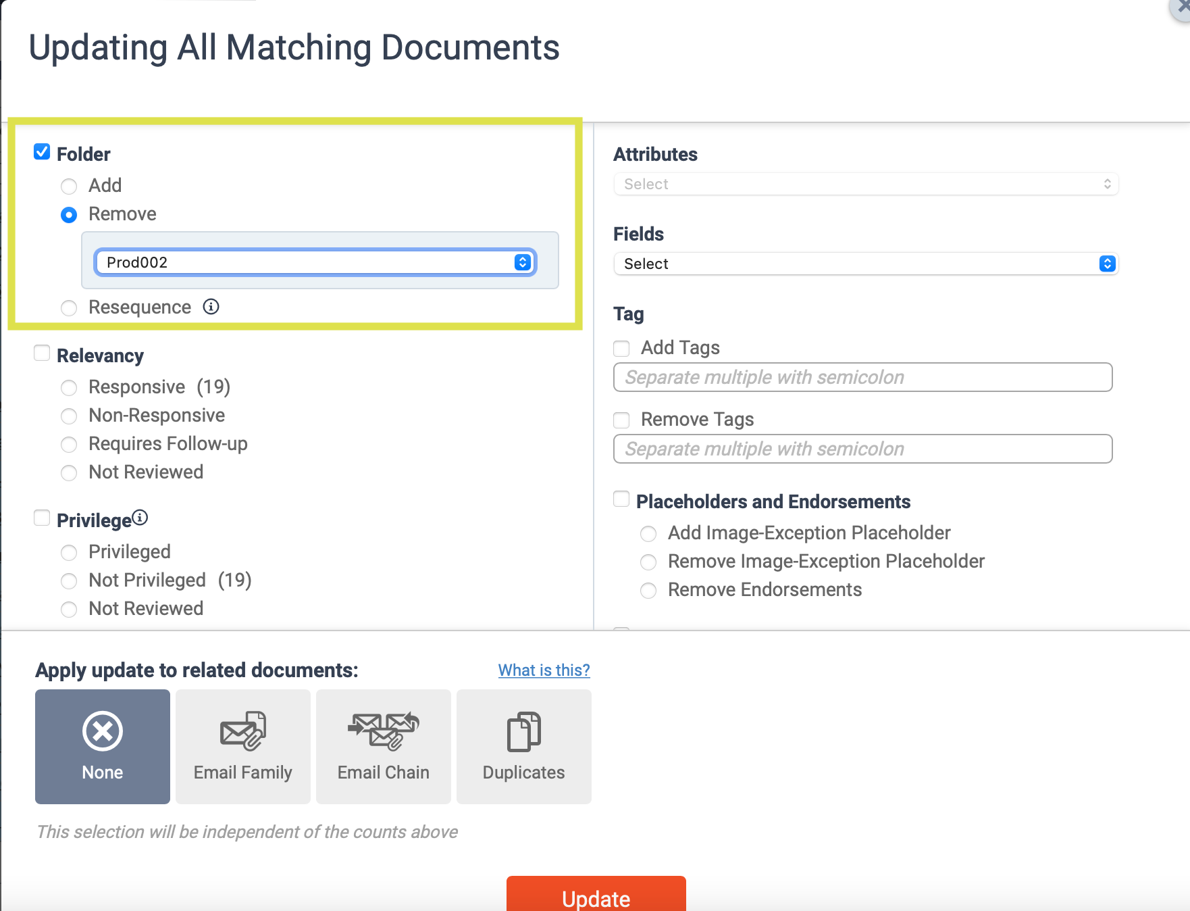
Task: Open the Attributes Select dropdown
Action: tap(866, 184)
